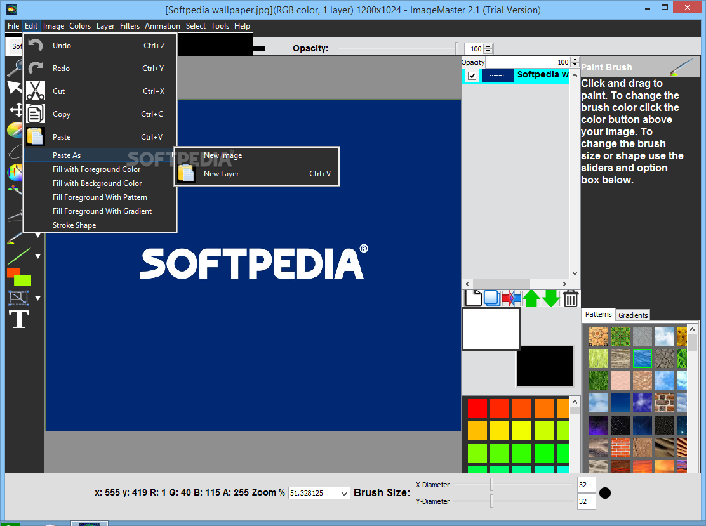Open the Animation menu
706x526 pixels.
point(163,26)
